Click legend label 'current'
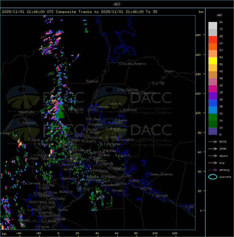Screen dimensions: 234x237 (225, 177)
